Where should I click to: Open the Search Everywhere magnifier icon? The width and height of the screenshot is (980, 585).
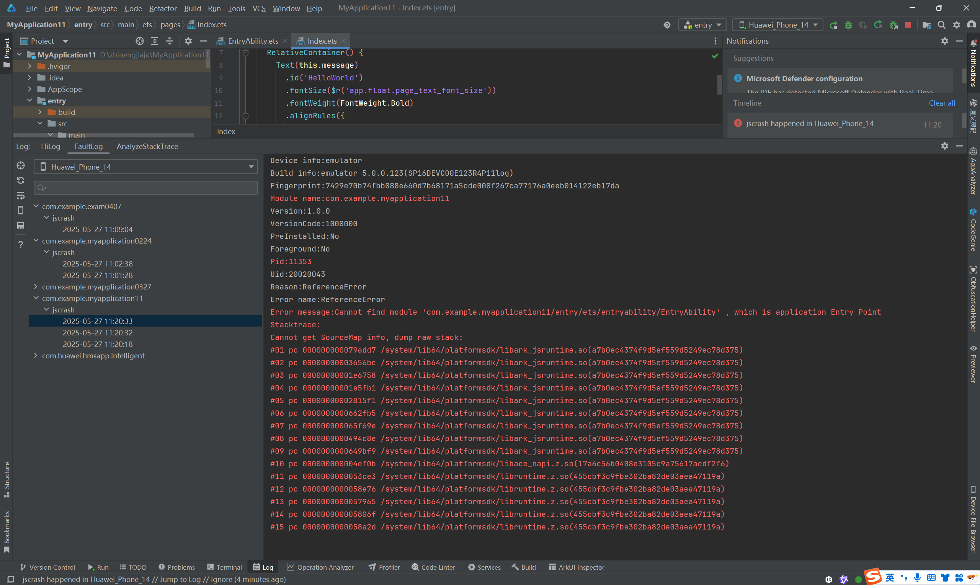pos(941,25)
